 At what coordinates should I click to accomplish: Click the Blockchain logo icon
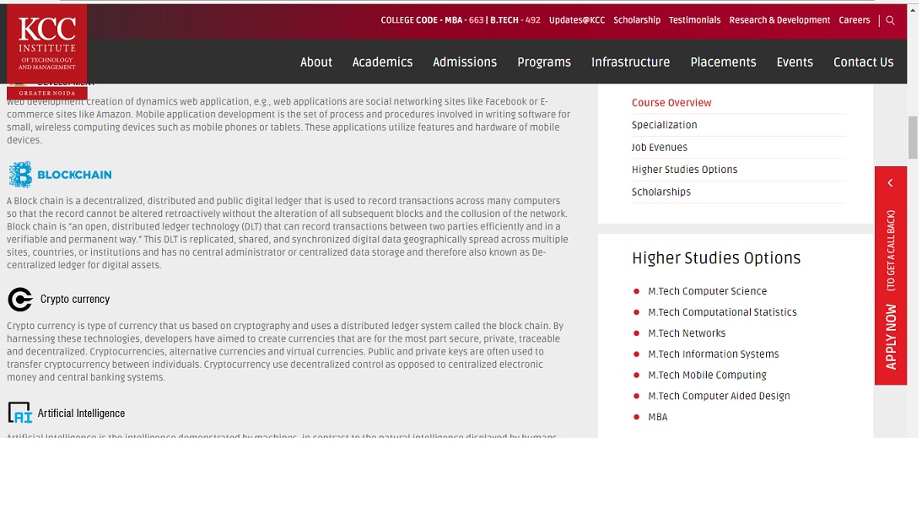pyautogui.click(x=20, y=175)
